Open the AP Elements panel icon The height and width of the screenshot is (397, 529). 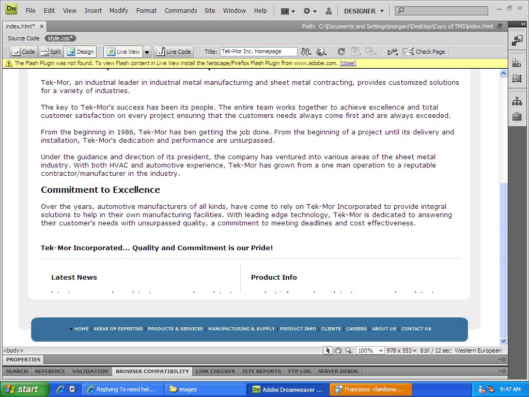(x=517, y=79)
